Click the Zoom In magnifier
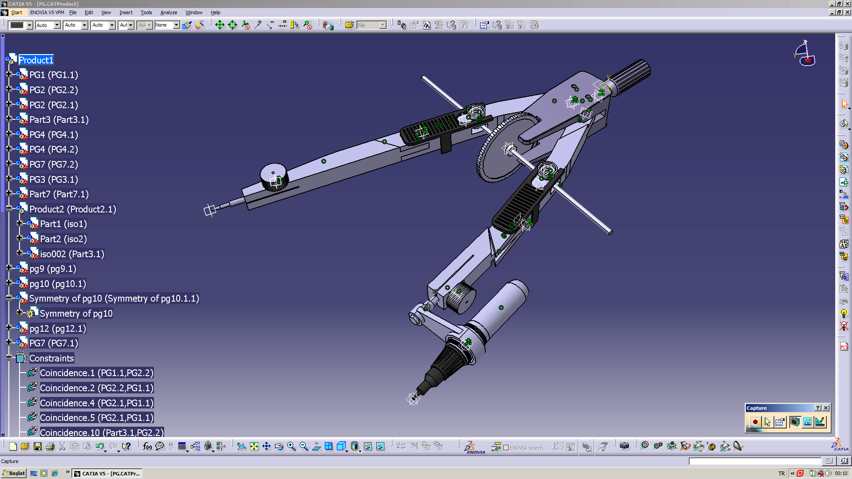This screenshot has height=479, width=852. (x=292, y=446)
